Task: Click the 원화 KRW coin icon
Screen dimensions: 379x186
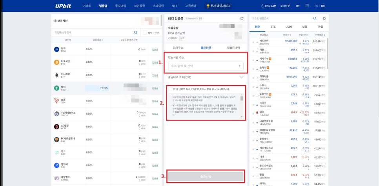Action: 56,49
